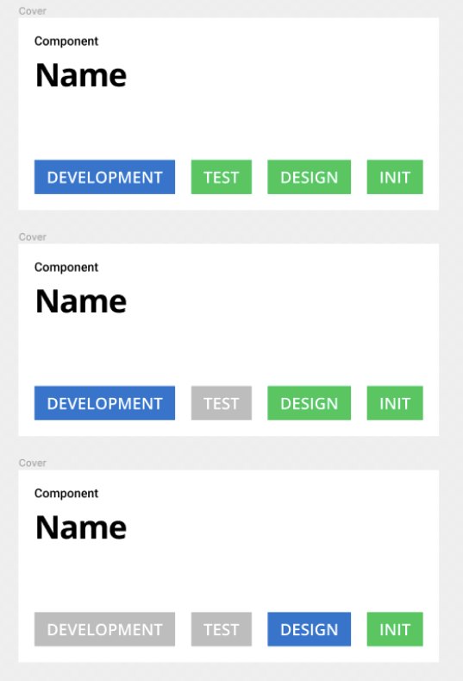Screen dimensions: 463x681
Task: Select the gray TEST badge in middle cover
Action: [x=222, y=403]
